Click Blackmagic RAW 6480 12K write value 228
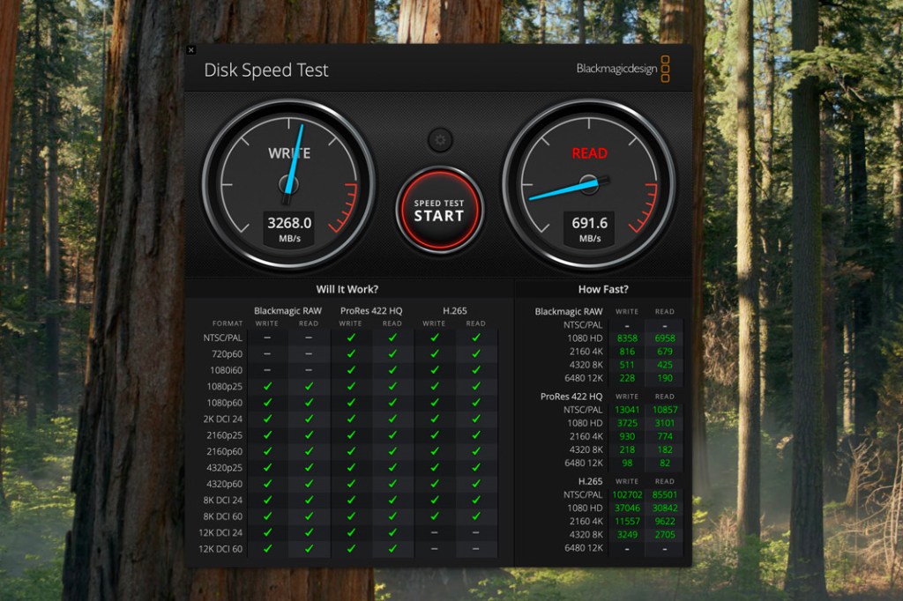This screenshot has width=903, height=601. pyautogui.click(x=627, y=378)
